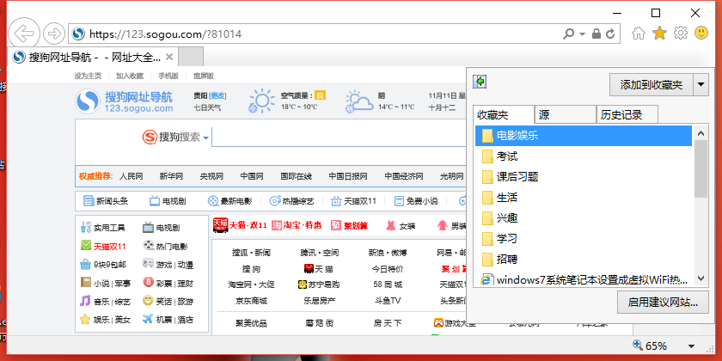Open Favorites with the star icon

click(659, 34)
